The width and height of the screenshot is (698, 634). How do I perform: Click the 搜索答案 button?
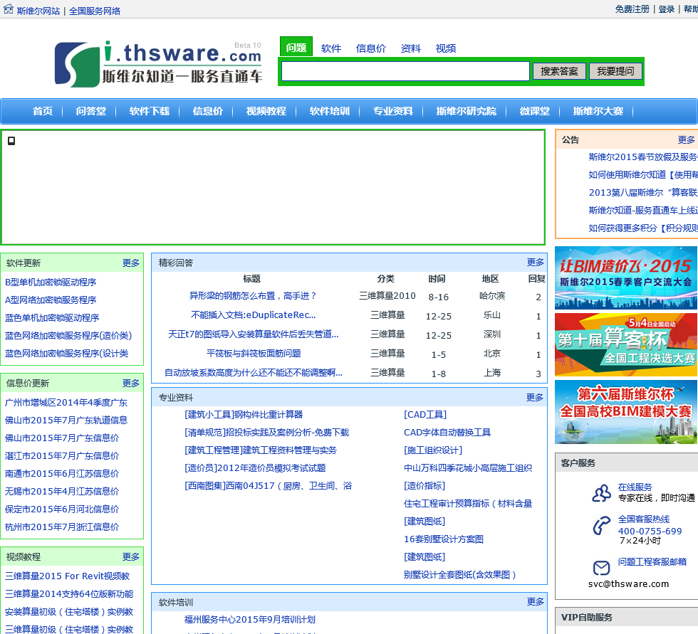(560, 71)
